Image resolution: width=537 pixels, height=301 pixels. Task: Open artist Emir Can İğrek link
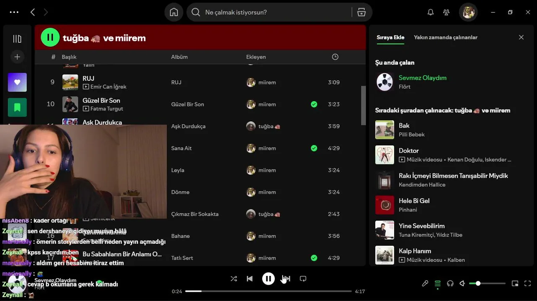click(108, 87)
